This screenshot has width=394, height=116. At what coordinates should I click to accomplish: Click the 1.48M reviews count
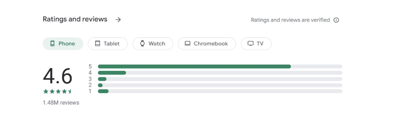pyautogui.click(x=61, y=103)
